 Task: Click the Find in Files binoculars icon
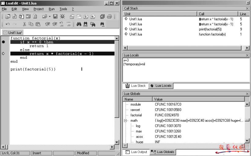pos(93,24)
